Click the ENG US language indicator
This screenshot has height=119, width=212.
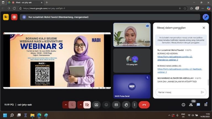pyautogui.click(x=183, y=115)
